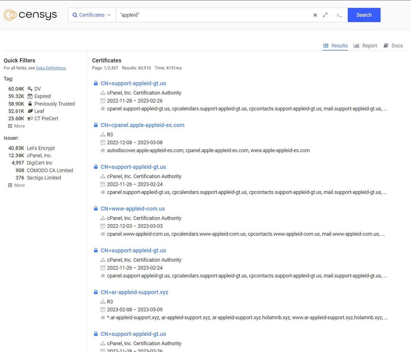Click lock icon beside CN=cpanel.apple-appleid-es.com
This screenshot has width=411, height=352.
[x=96, y=125]
